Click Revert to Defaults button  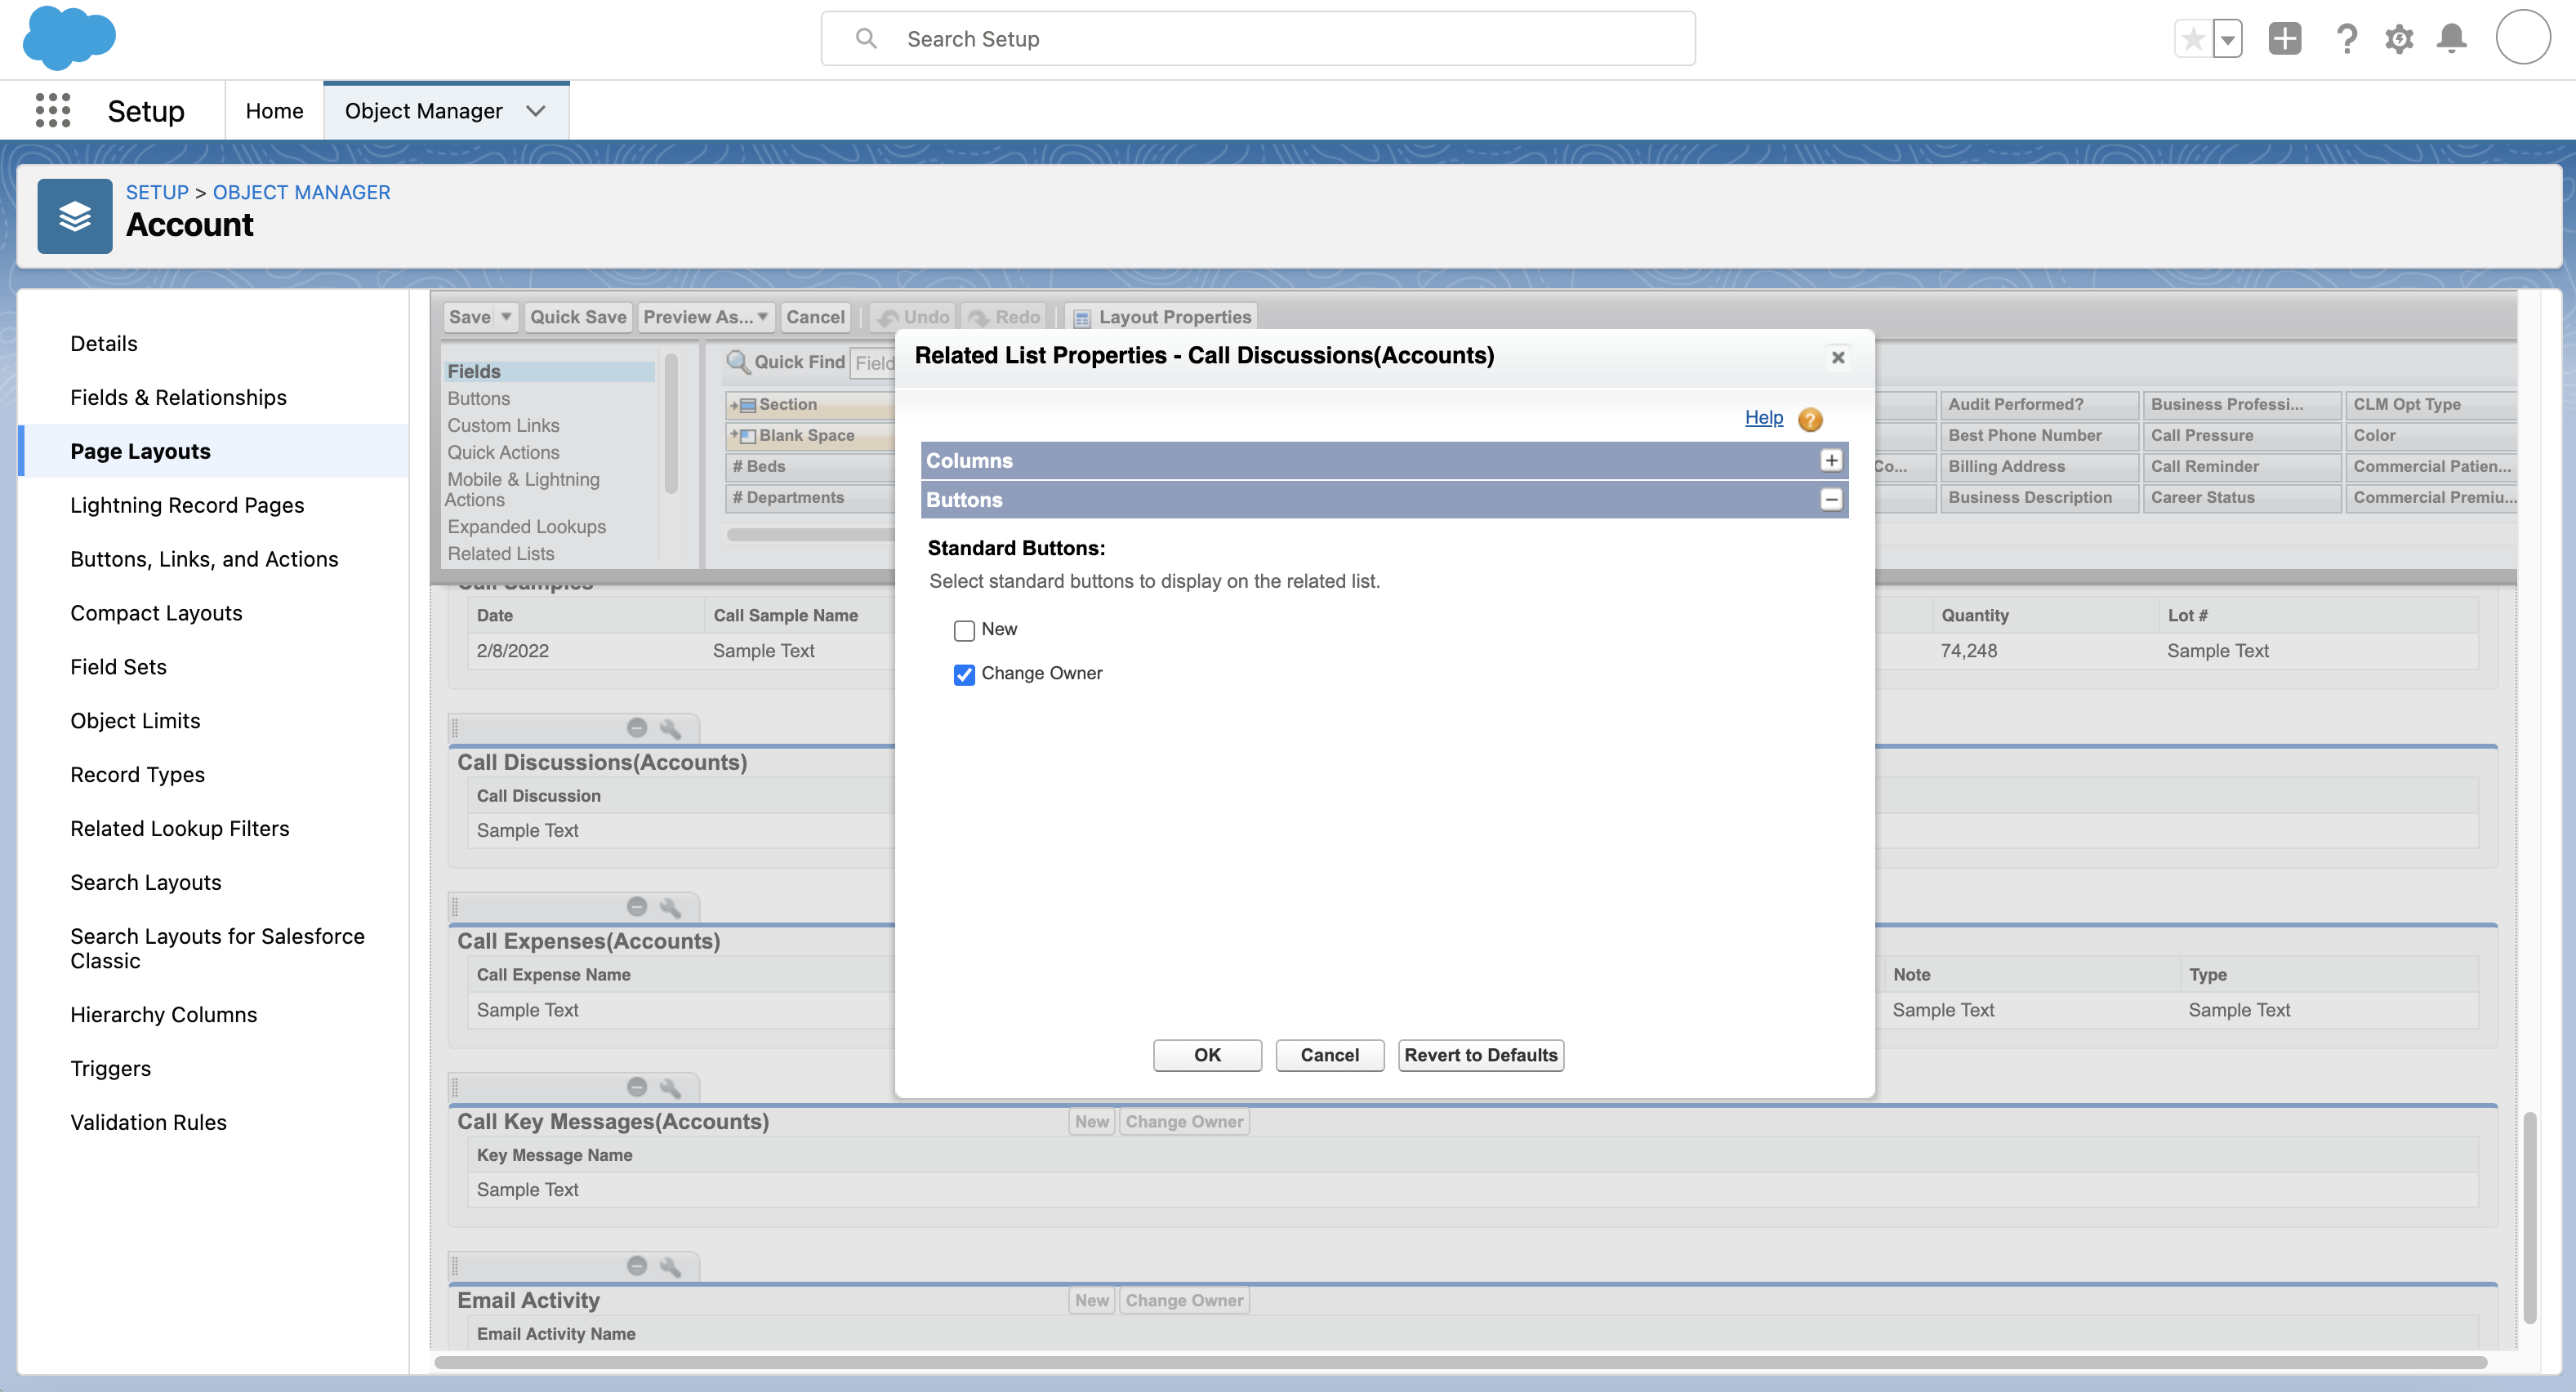[1480, 1056]
